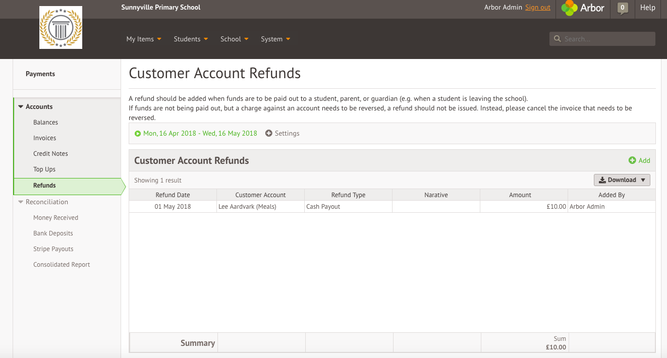Image resolution: width=667 pixels, height=358 pixels.
Task: Go to Balances in sidebar
Action: [x=45, y=123]
